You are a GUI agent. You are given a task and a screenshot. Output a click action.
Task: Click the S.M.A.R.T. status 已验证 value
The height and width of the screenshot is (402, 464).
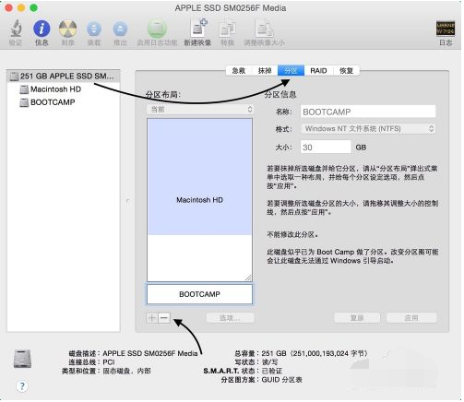(272, 371)
